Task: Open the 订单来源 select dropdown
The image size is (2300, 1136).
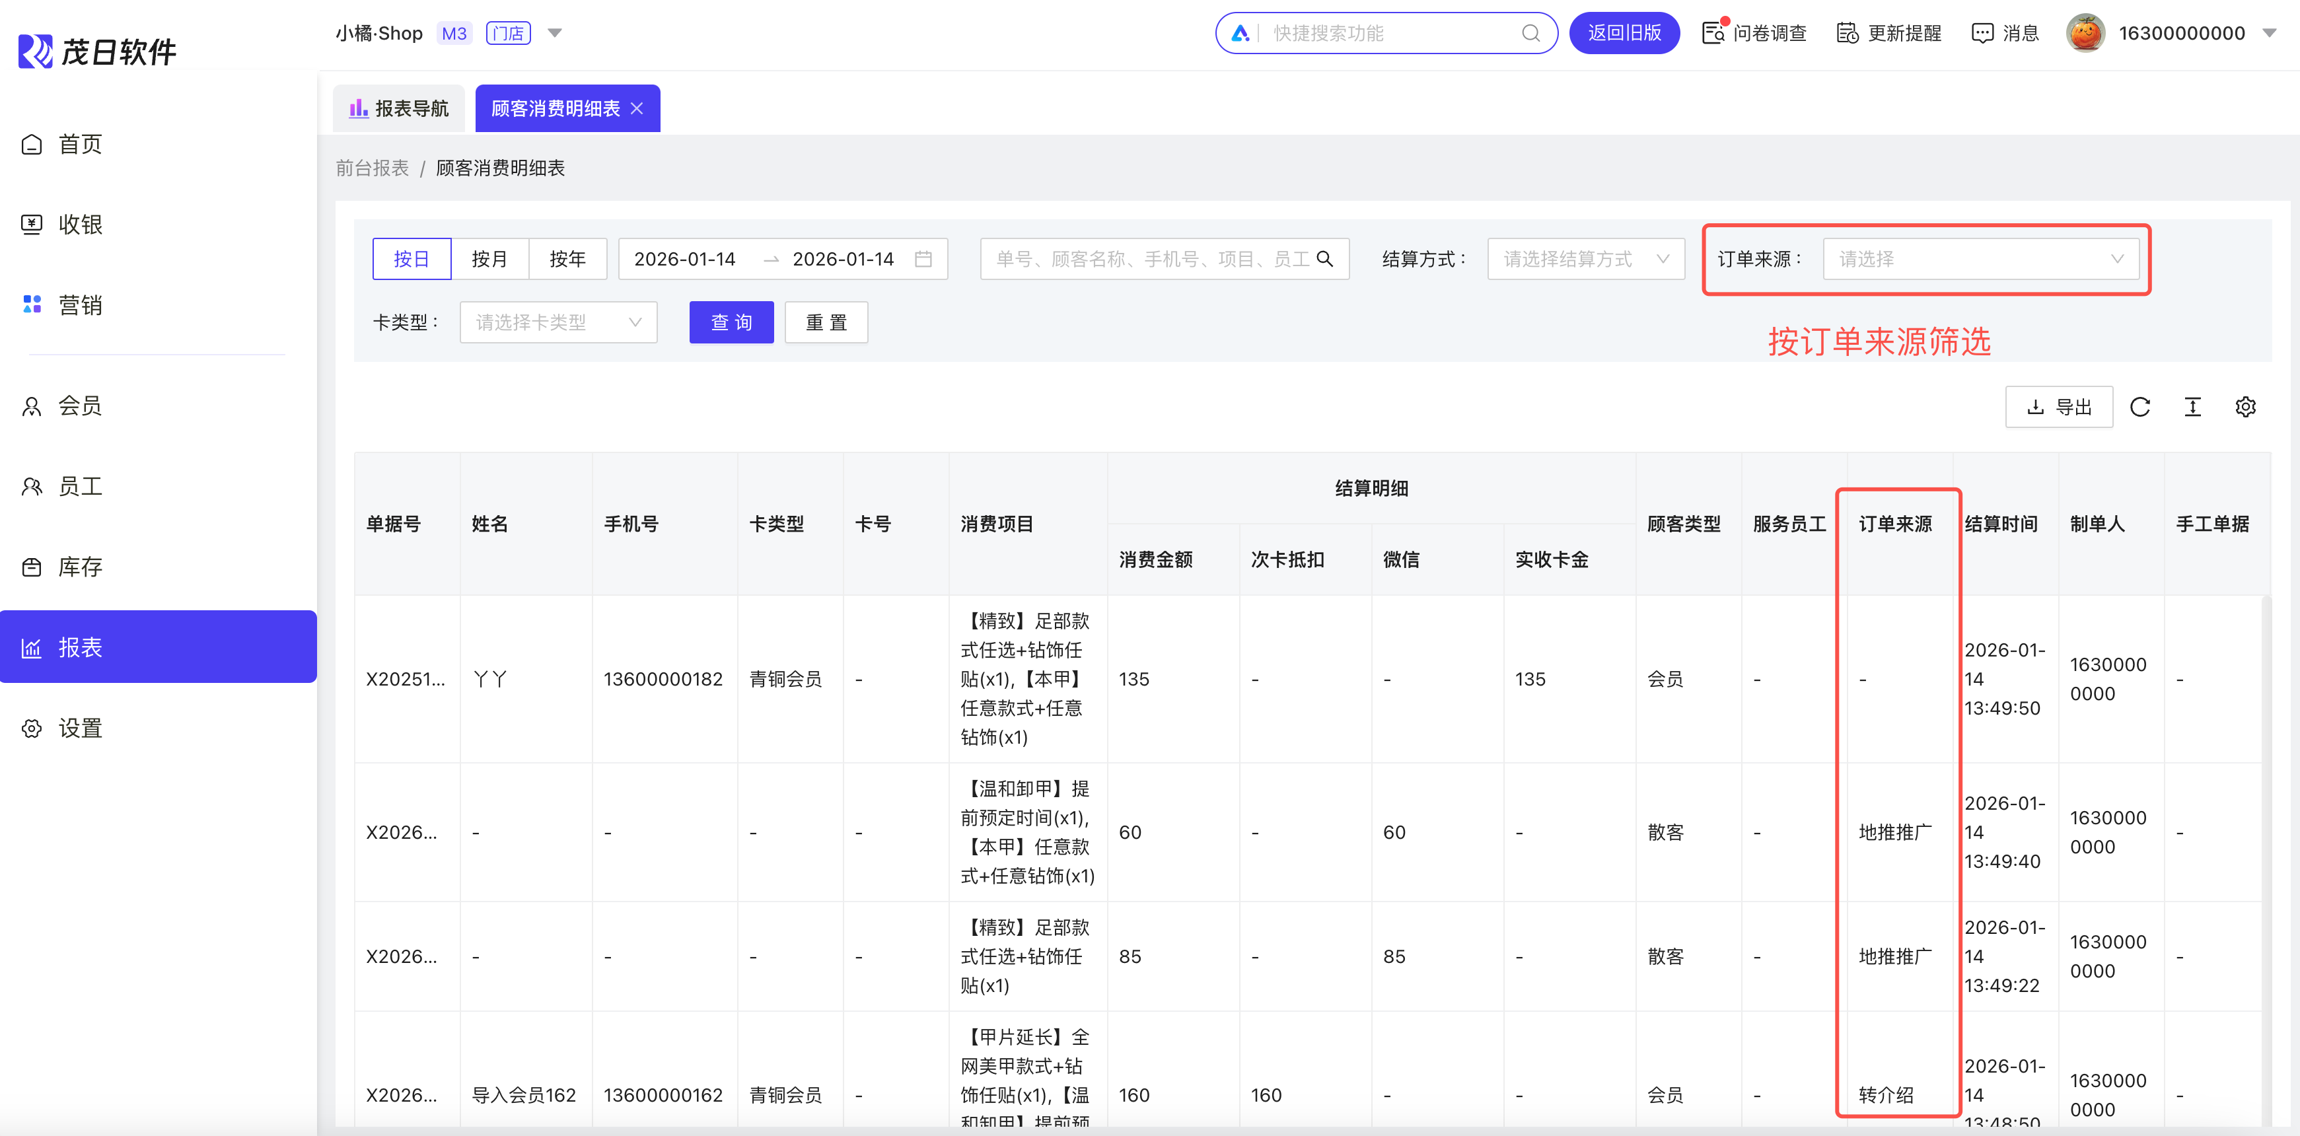Action: coord(1980,259)
